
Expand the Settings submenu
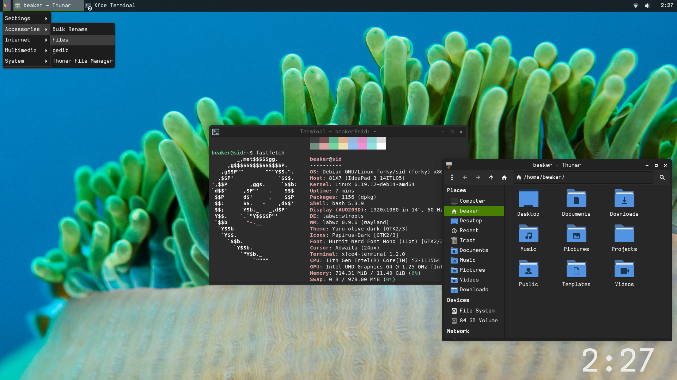[x=26, y=18]
